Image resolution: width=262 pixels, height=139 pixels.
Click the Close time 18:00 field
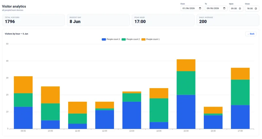(x=252, y=8)
